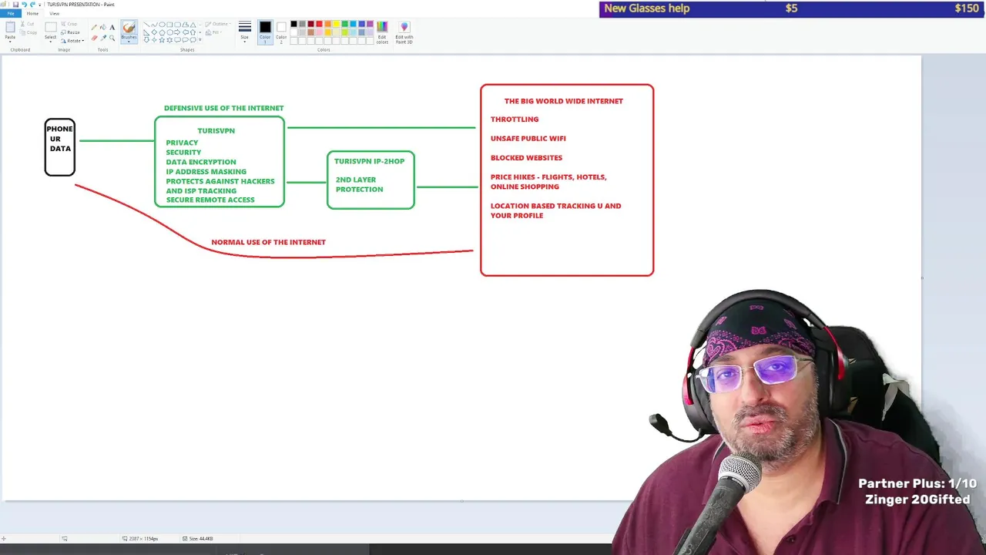Click the Brushes tool icon
This screenshot has height=555, width=986.
[129, 28]
